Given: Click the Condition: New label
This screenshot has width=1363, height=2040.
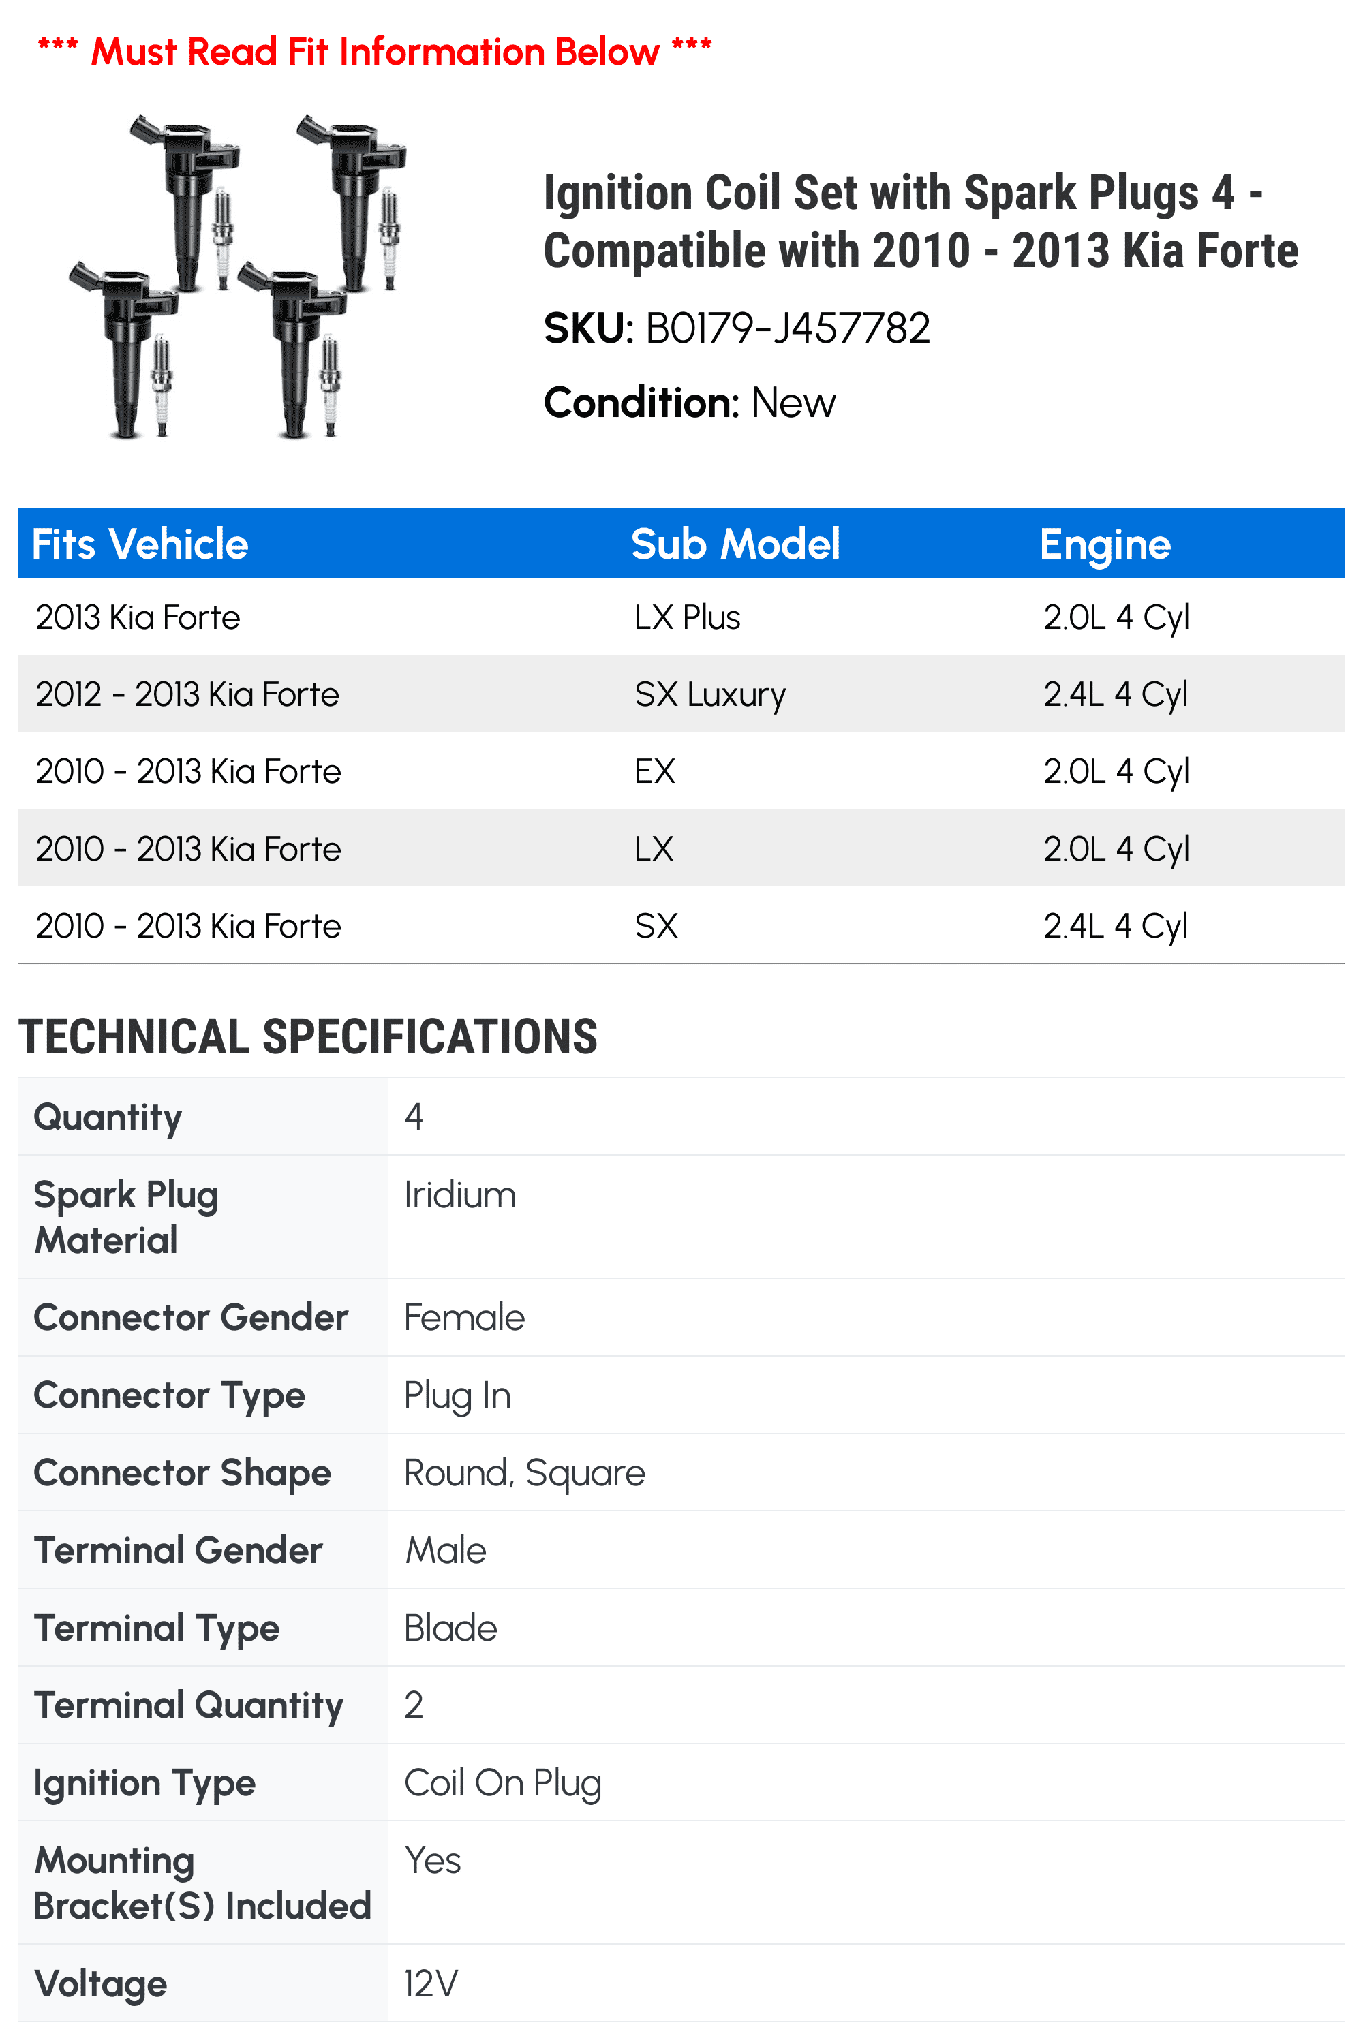Looking at the screenshot, I should click(x=689, y=403).
